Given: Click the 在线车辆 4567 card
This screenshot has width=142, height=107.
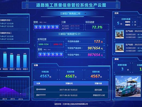Looking at the screenshot, I should click(x=71, y=75).
